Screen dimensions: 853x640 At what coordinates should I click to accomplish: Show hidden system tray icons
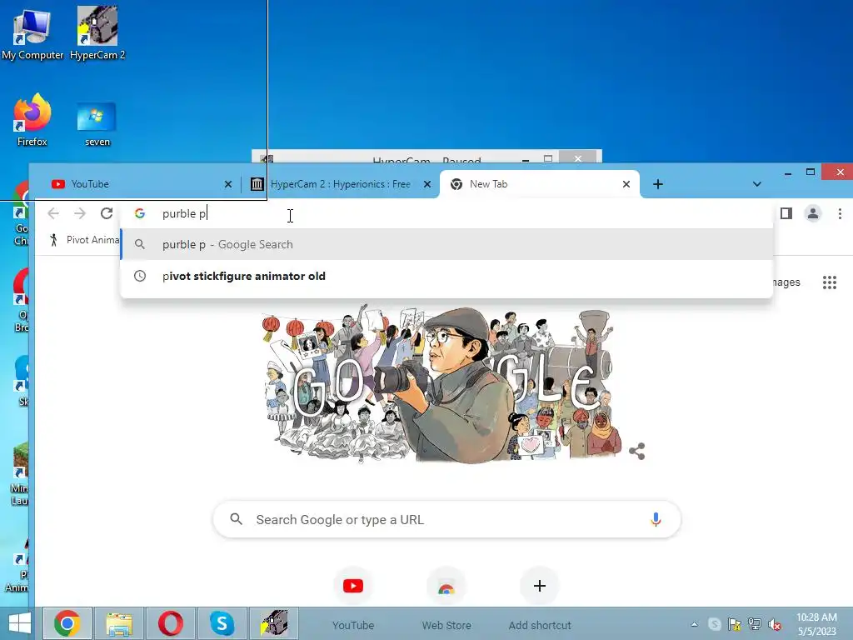[x=694, y=624]
